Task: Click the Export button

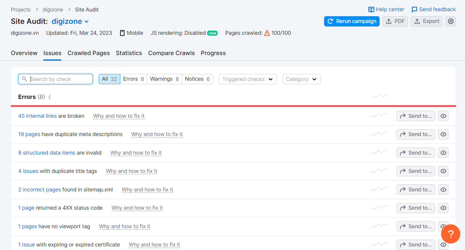Action: pyautogui.click(x=427, y=21)
